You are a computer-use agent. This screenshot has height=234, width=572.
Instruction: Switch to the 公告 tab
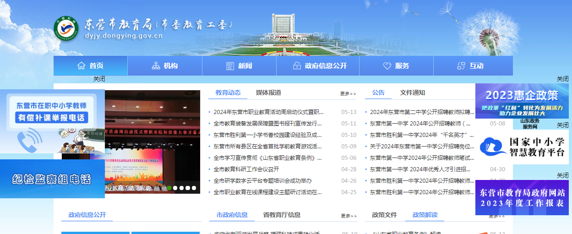pyautogui.click(x=378, y=93)
